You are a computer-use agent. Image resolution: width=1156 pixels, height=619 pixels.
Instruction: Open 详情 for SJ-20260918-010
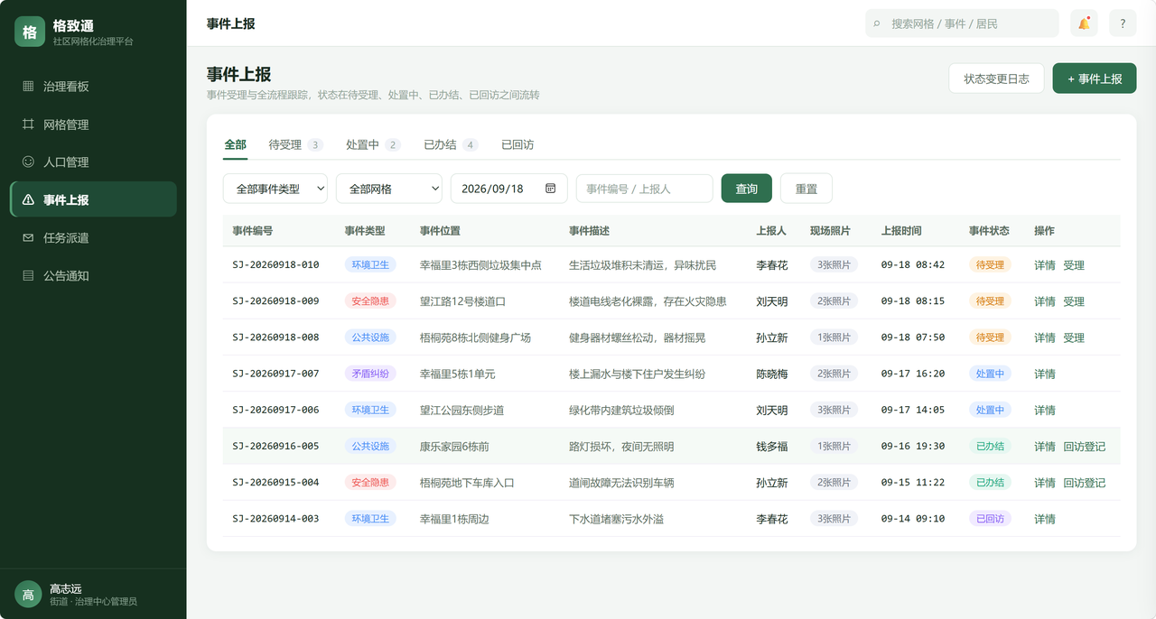tap(1045, 265)
